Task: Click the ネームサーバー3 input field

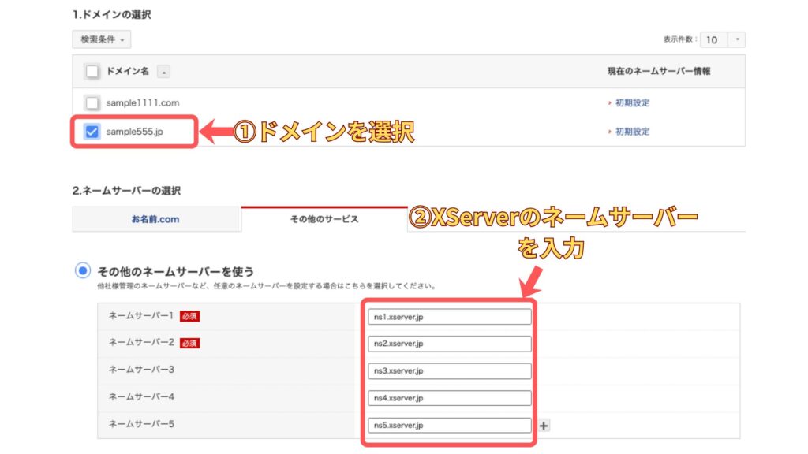Action: click(450, 370)
